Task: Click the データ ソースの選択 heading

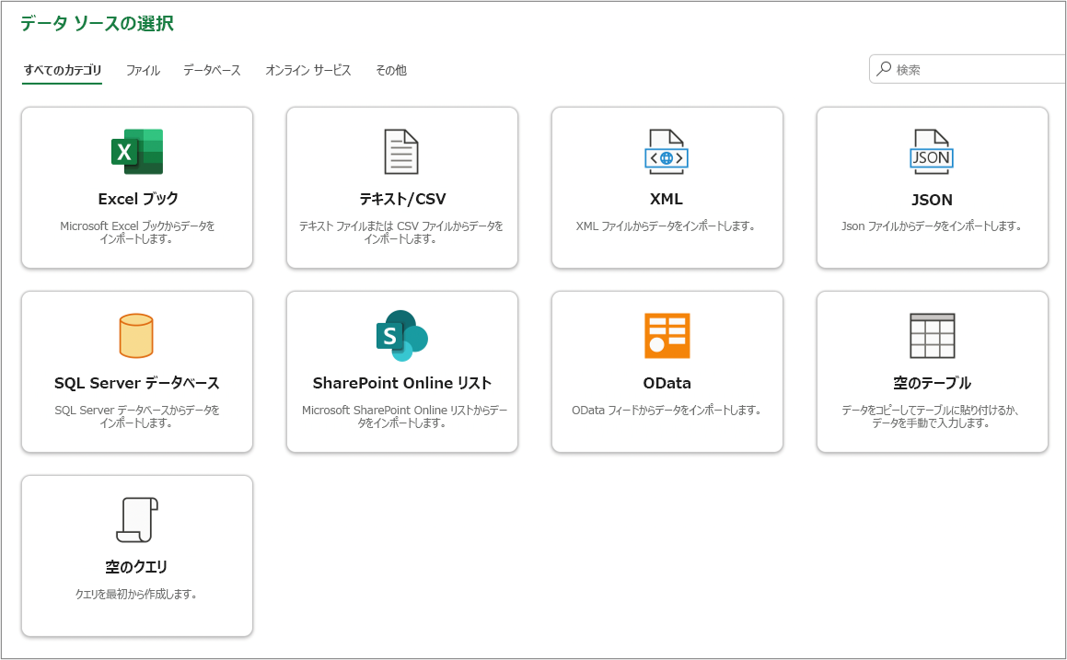Action: 97,23
